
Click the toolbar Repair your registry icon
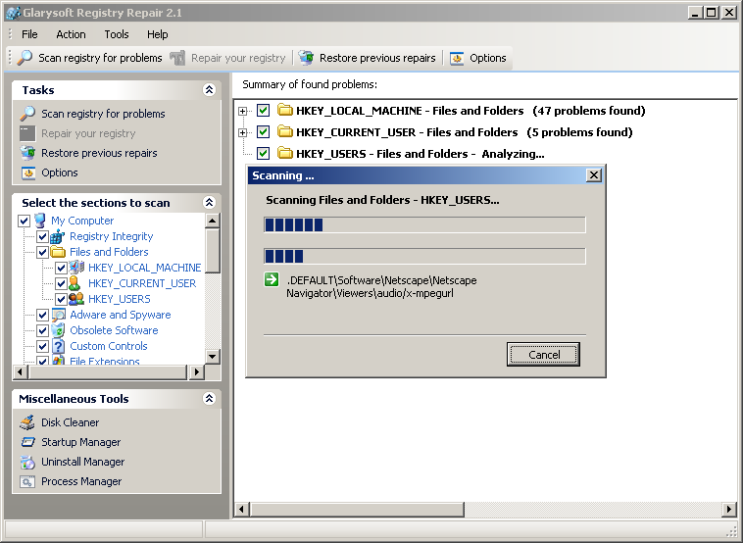177,58
